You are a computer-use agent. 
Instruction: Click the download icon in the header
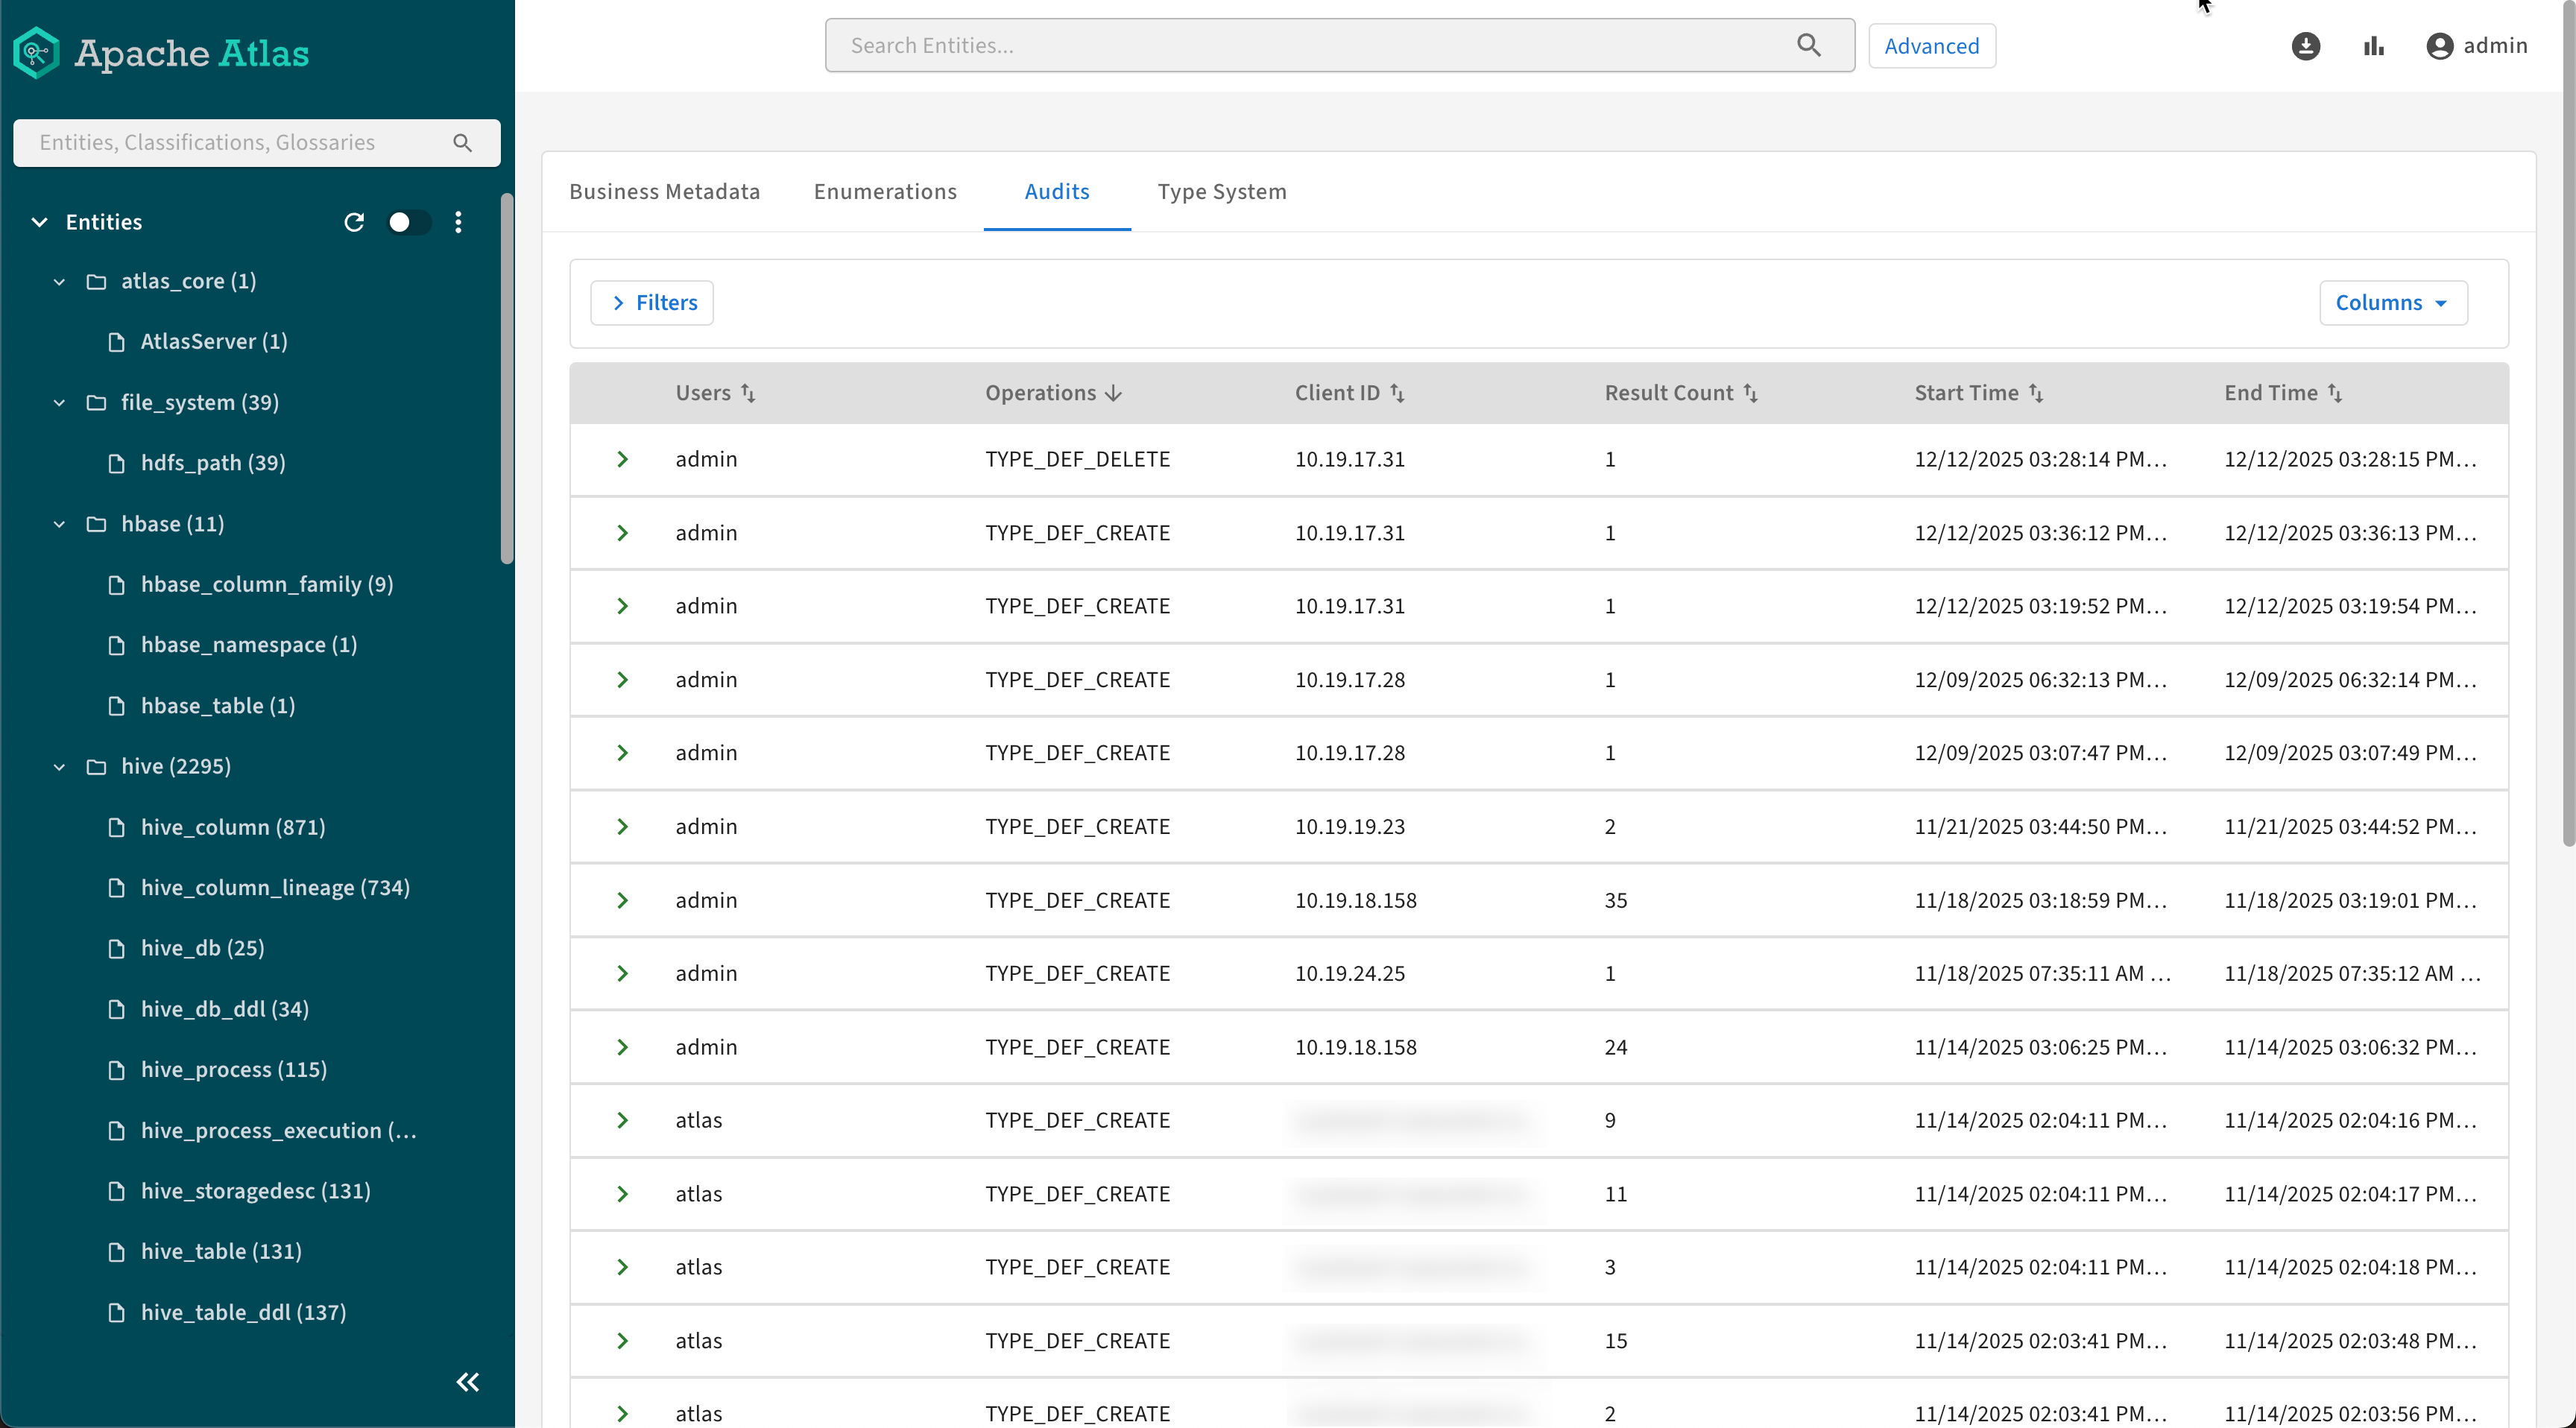click(2305, 46)
